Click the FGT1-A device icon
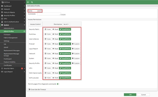This screenshot has height=97, width=158. (x=3, y=2)
